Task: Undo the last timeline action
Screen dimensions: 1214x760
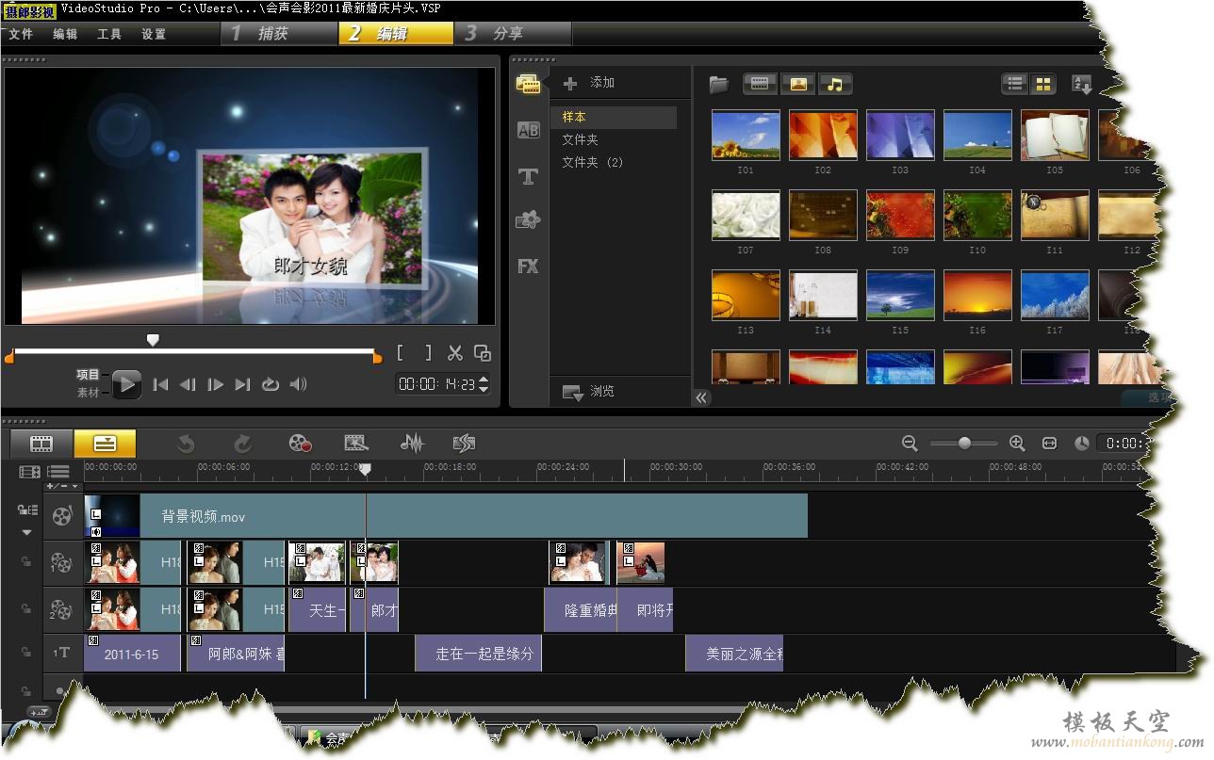Action: tap(187, 443)
